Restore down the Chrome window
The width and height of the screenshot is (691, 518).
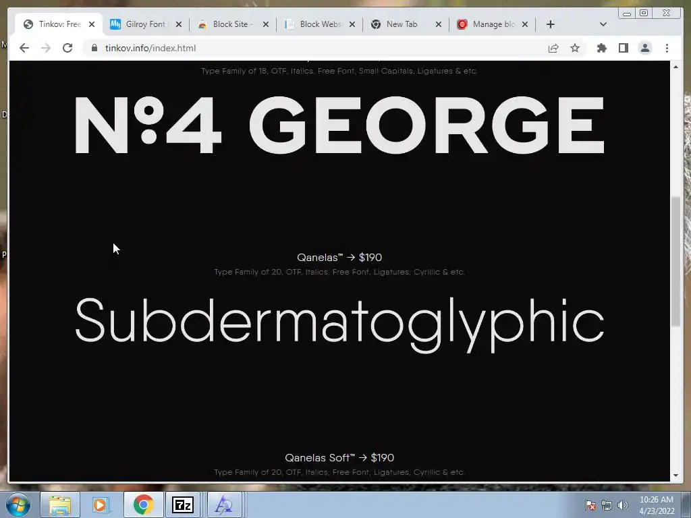(x=644, y=13)
